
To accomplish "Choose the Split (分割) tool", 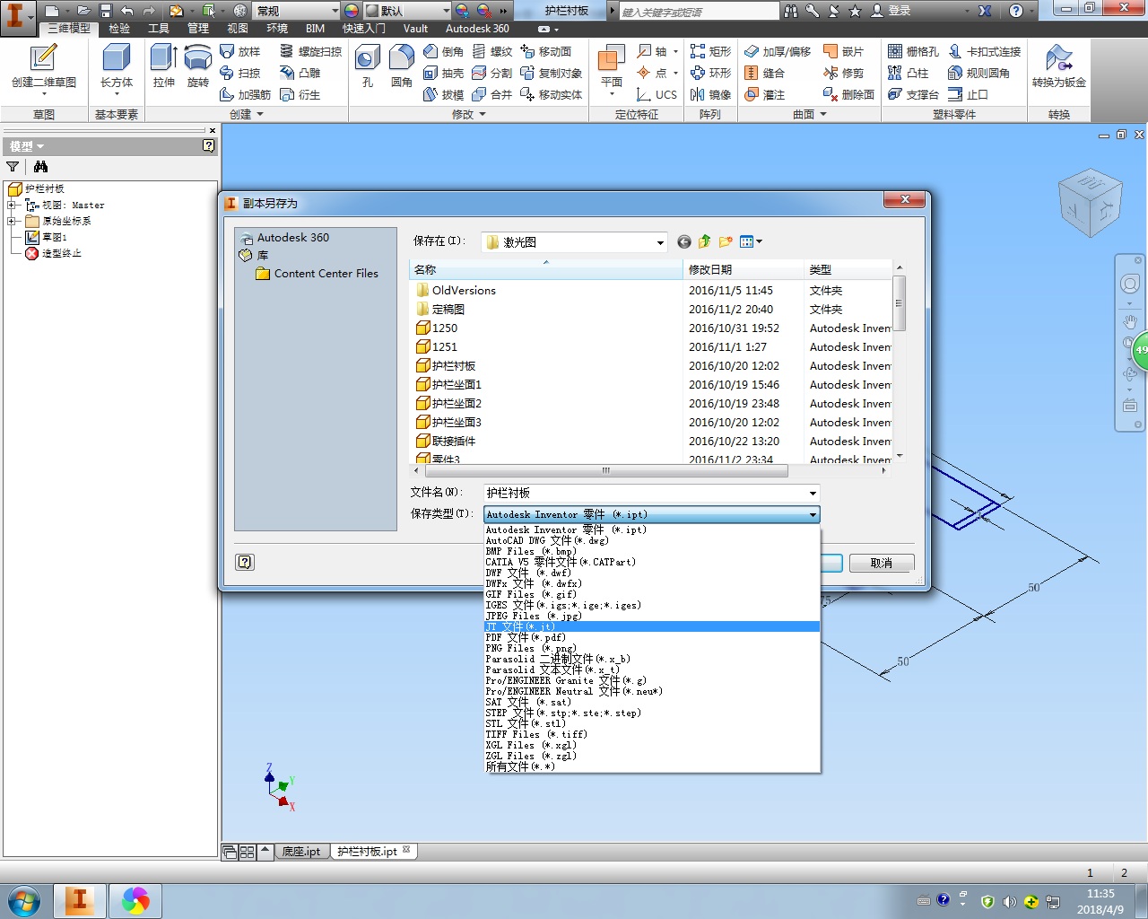I will click(x=491, y=73).
